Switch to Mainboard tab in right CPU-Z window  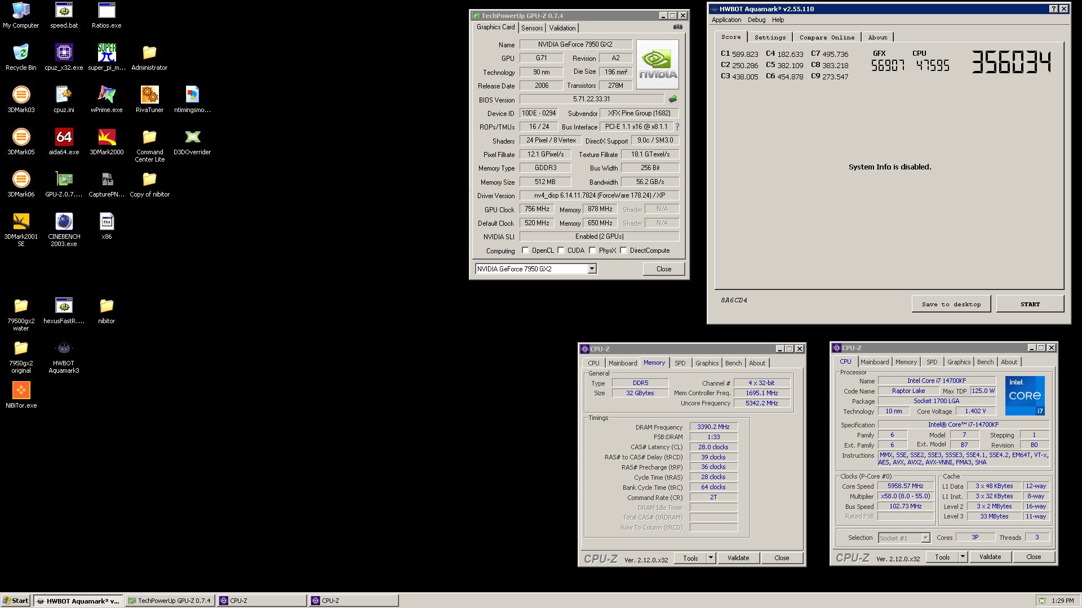pyautogui.click(x=875, y=362)
